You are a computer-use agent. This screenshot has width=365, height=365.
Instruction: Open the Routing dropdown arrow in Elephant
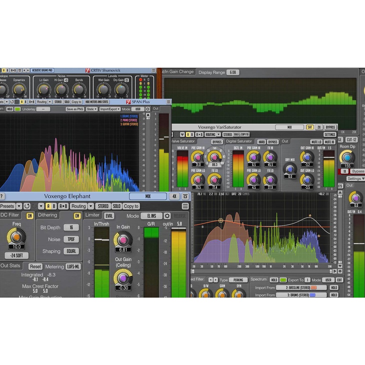91,206
